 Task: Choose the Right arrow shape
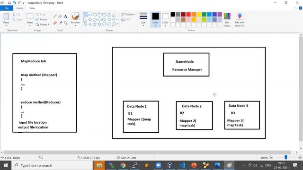click(104, 19)
